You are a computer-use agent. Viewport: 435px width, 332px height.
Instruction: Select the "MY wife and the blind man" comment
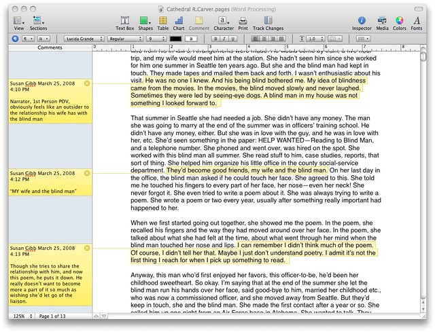point(50,182)
